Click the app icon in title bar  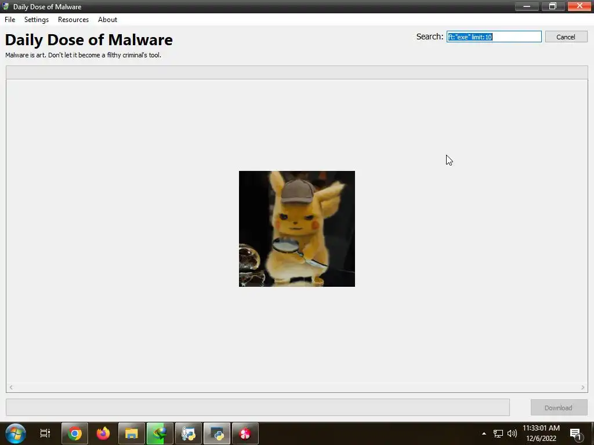pyautogui.click(x=6, y=6)
